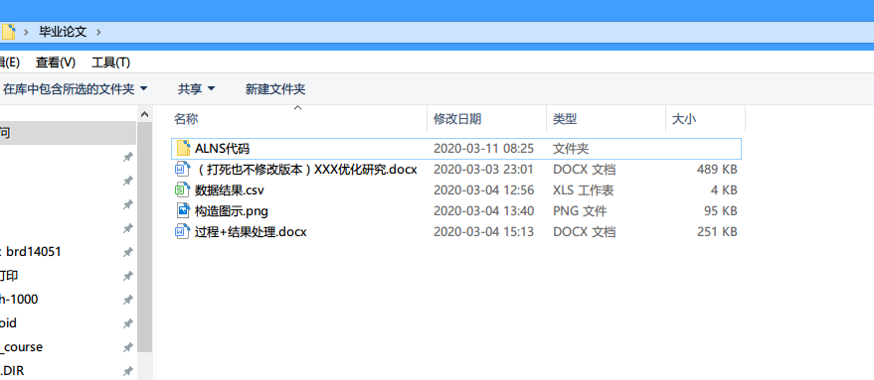Click the date 2020-03-04 15:13

[484, 231]
